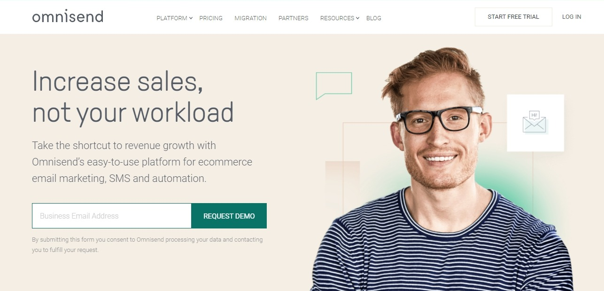
Task: Focus the Business Email Address field
Action: point(112,216)
